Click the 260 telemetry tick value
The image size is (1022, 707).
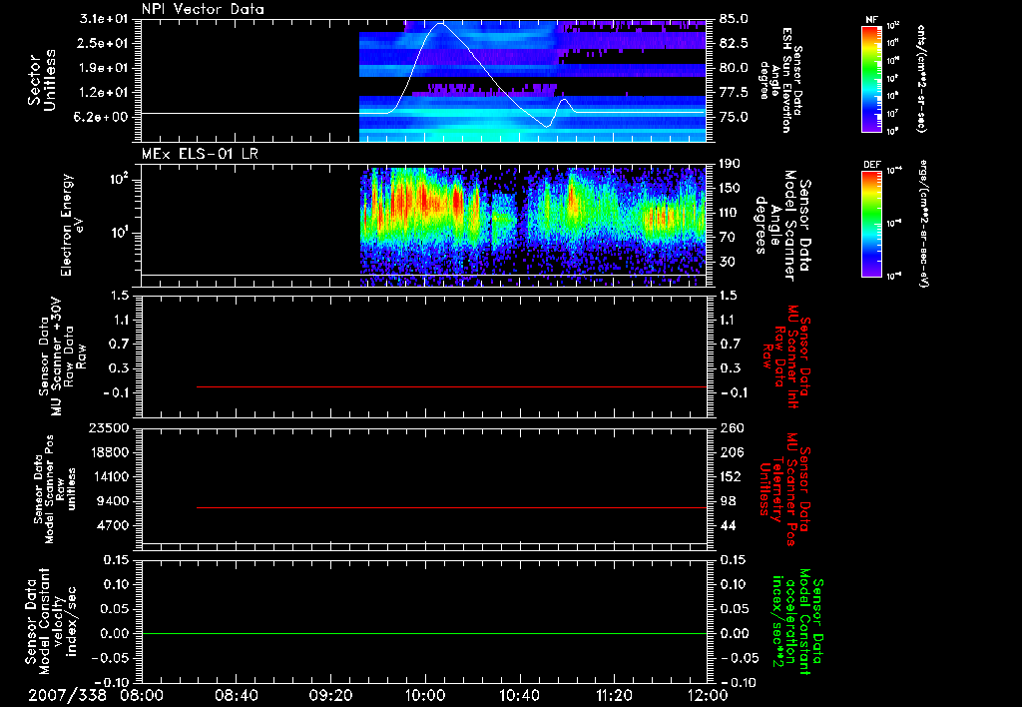[x=731, y=427]
